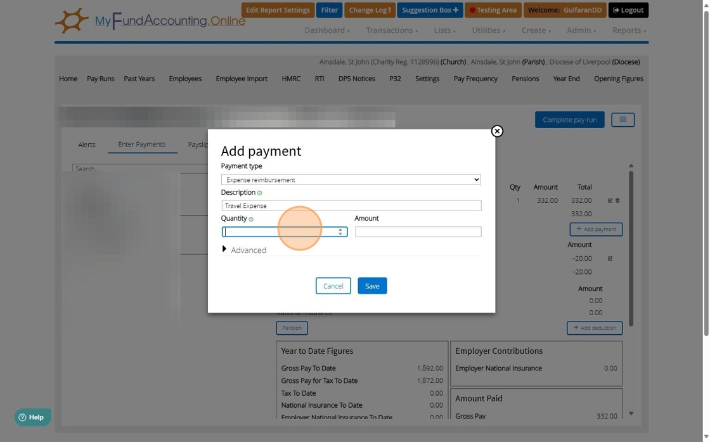Image resolution: width=710 pixels, height=442 pixels.
Task: Open the Pay Frequency page
Action: (475, 79)
